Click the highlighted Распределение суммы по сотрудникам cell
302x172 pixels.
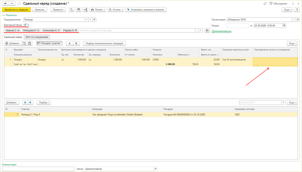click(x=275, y=62)
